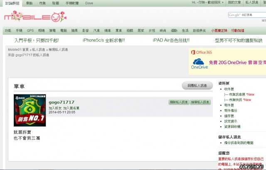This screenshot has width=266, height=170.
Task: Open the 景點 tab
Action: (x=29, y=3)
